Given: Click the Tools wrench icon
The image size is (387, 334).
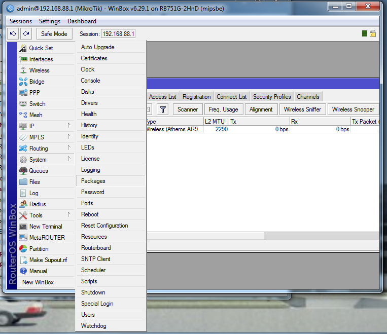Looking at the screenshot, I should [x=23, y=215].
